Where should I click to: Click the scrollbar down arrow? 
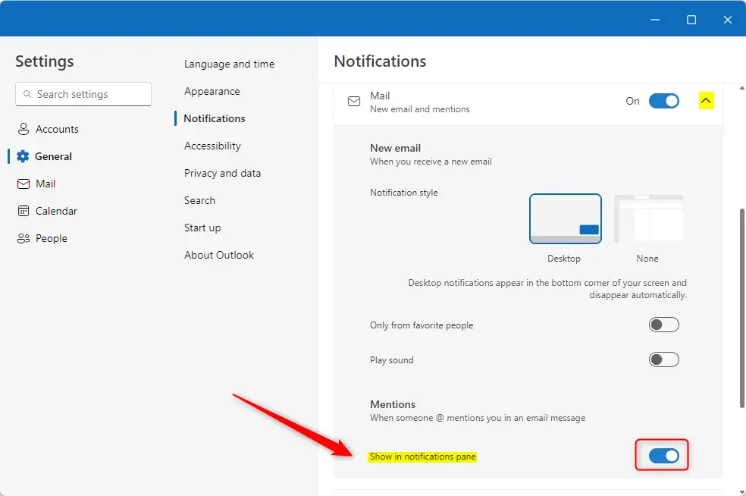(x=742, y=492)
